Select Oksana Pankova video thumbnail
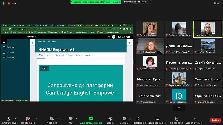The image size is (223, 125). click(x=150, y=29)
